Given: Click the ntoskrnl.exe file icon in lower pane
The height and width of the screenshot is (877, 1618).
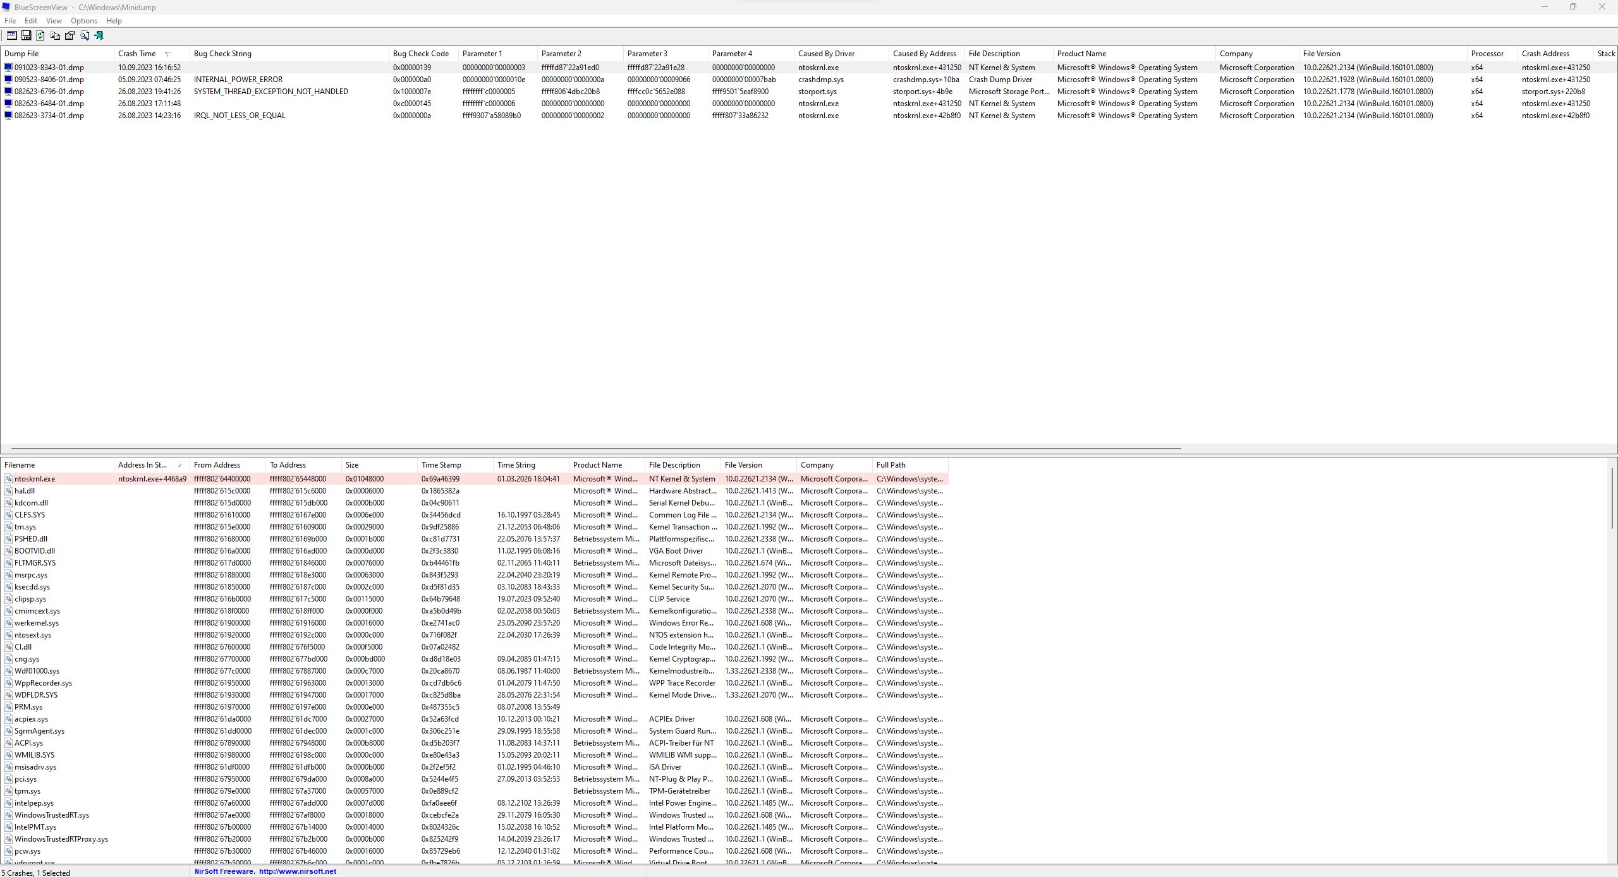Looking at the screenshot, I should click(x=8, y=478).
